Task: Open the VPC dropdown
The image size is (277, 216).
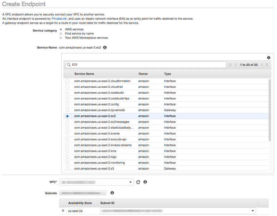Action: tap(97, 182)
